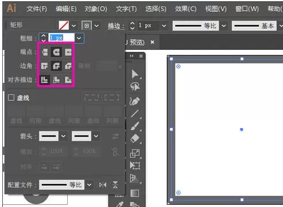
Task: Select the Free Transform tool
Action: tap(135, 165)
